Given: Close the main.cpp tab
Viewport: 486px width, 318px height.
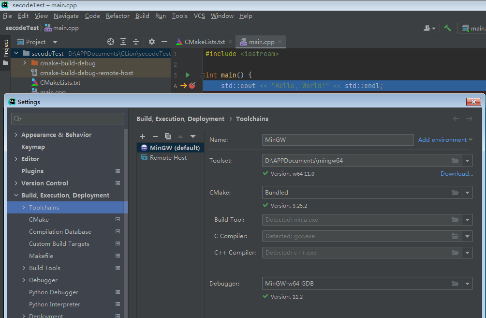Looking at the screenshot, I should tap(280, 42).
